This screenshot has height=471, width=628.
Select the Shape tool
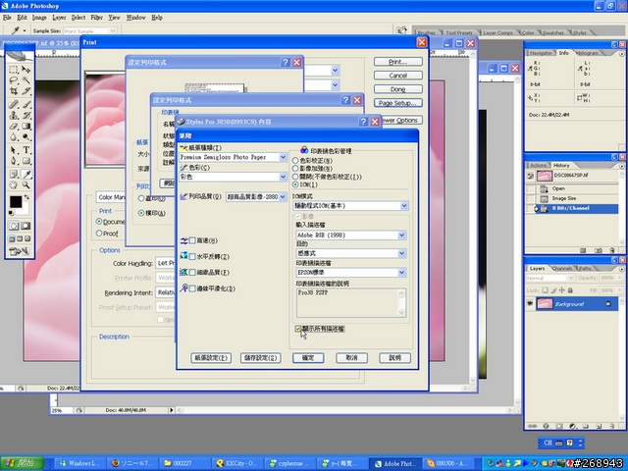(26, 161)
